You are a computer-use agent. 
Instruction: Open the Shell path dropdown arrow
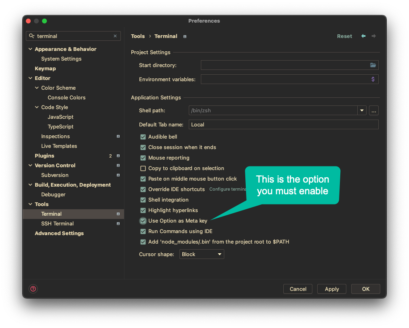coord(362,111)
